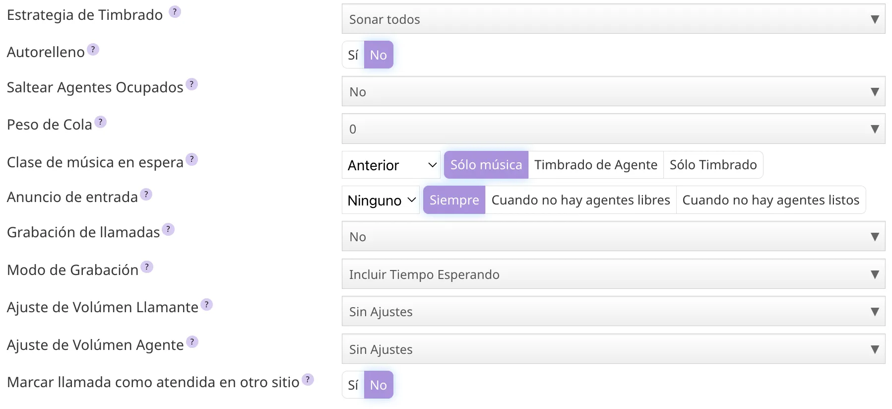
Task: Select Cuando no hay agentes libres
Action: [580, 200]
